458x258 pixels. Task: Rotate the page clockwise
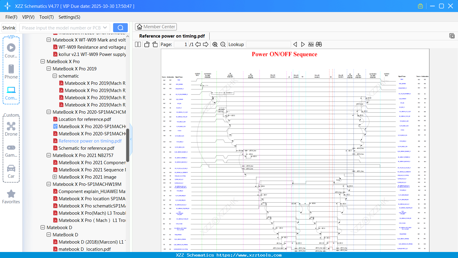click(x=155, y=45)
